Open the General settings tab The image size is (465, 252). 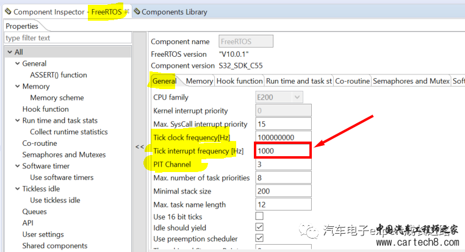[164, 81]
